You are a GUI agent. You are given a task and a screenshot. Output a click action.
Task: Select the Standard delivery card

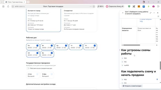79,20
